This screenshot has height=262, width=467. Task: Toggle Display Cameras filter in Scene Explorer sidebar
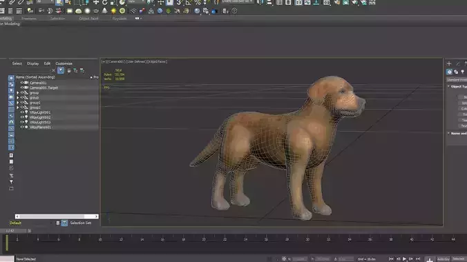click(x=11, y=97)
